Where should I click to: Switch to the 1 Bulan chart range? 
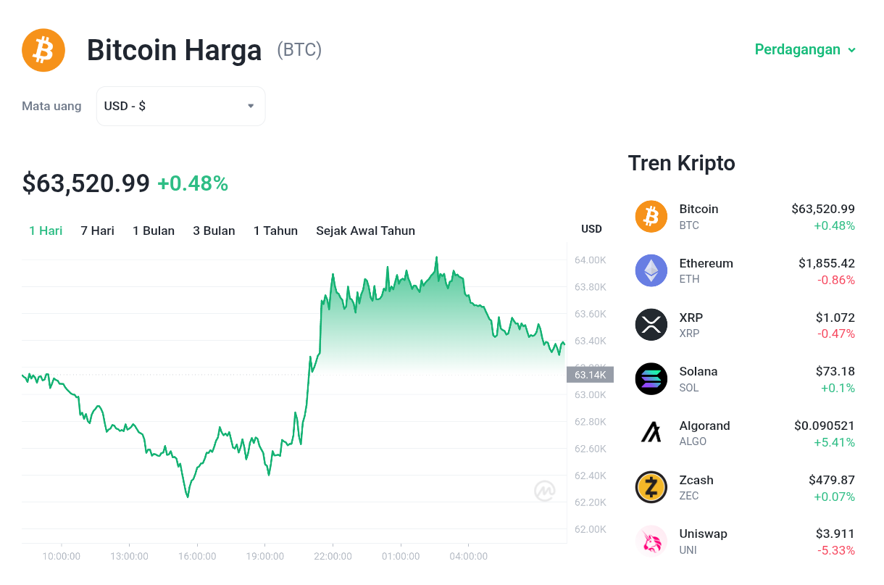click(154, 231)
